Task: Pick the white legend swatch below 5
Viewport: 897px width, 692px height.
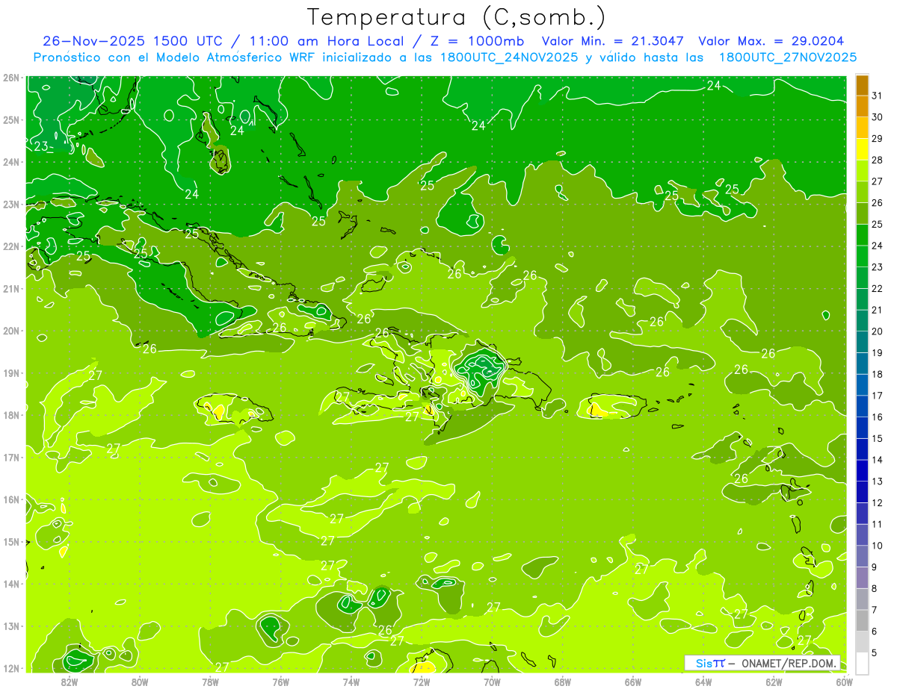Action: click(x=862, y=662)
